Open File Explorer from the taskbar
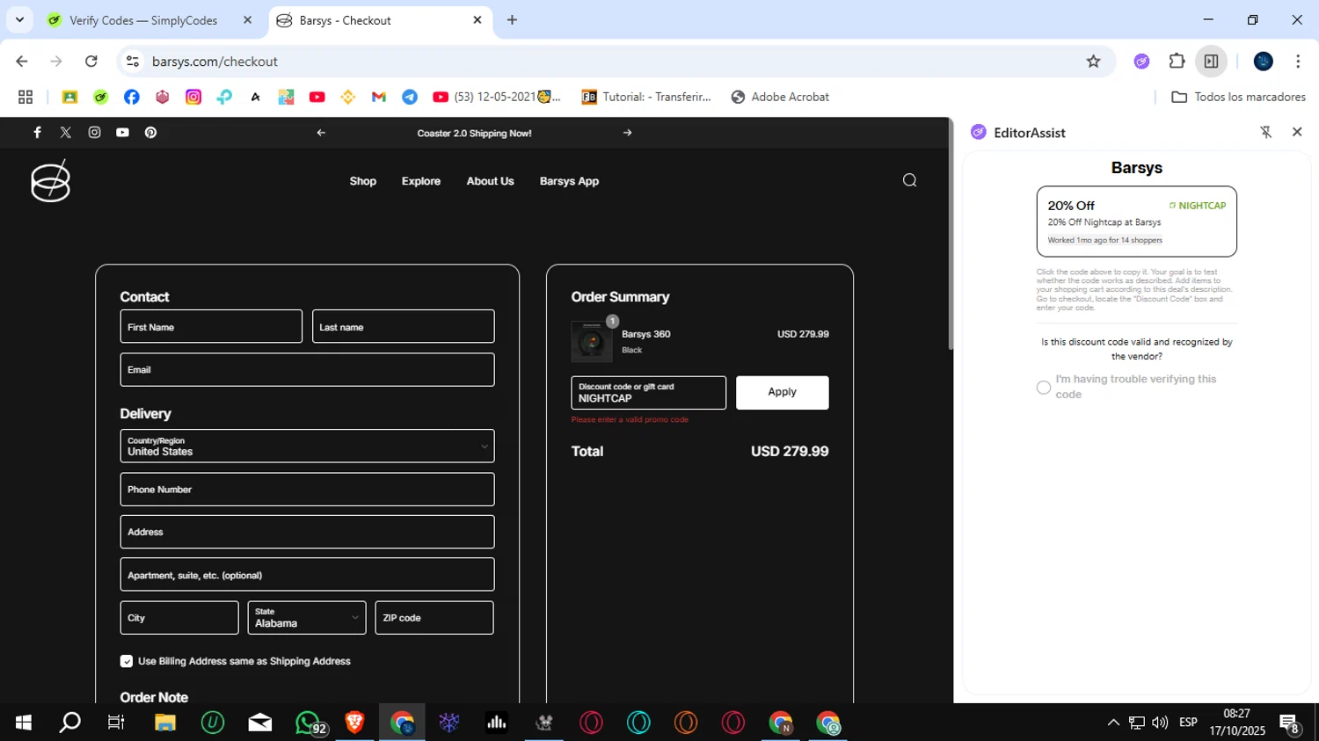Screen dimensions: 1319x741 pyautogui.click(x=165, y=723)
